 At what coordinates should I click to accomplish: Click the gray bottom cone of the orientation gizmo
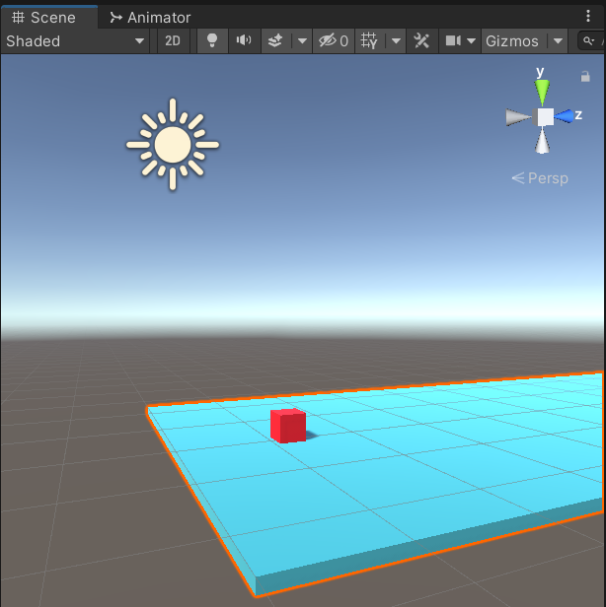[542, 141]
